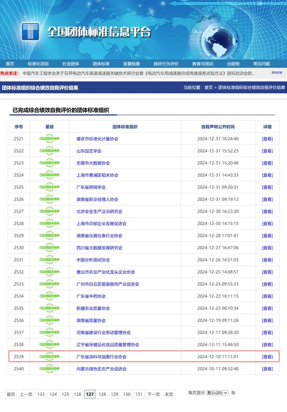The height and width of the screenshot is (412, 287).
Task: Open 湖南省职业经理人协会 link
Action: point(97,199)
